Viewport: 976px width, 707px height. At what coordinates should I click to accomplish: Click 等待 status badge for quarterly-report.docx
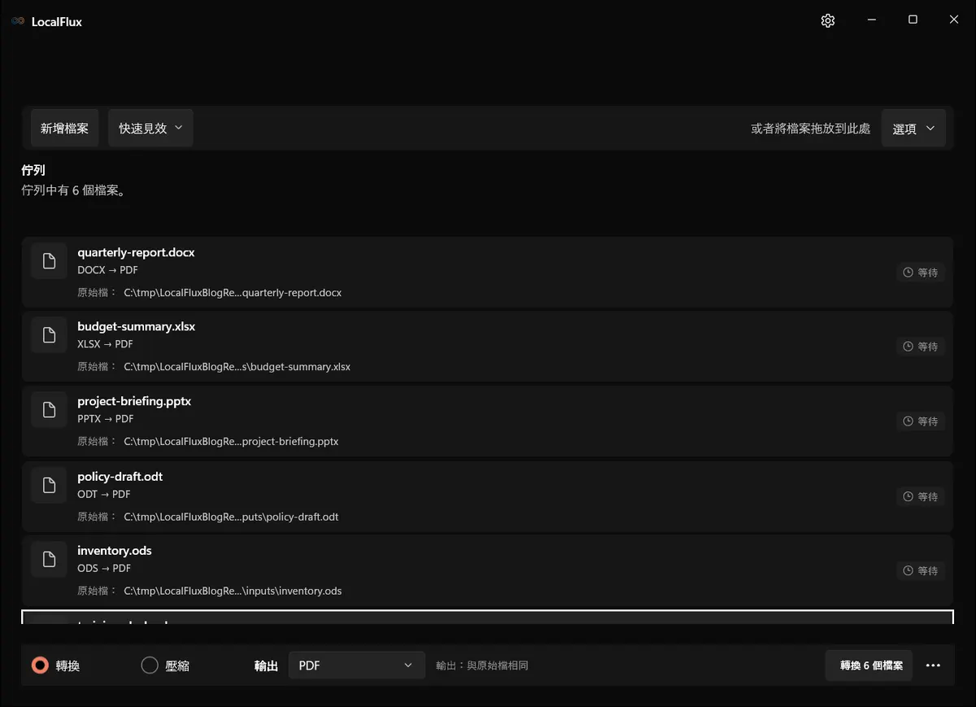click(921, 273)
